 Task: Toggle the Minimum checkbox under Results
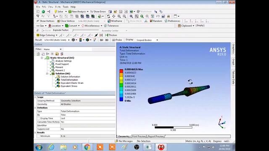pos(39,136)
